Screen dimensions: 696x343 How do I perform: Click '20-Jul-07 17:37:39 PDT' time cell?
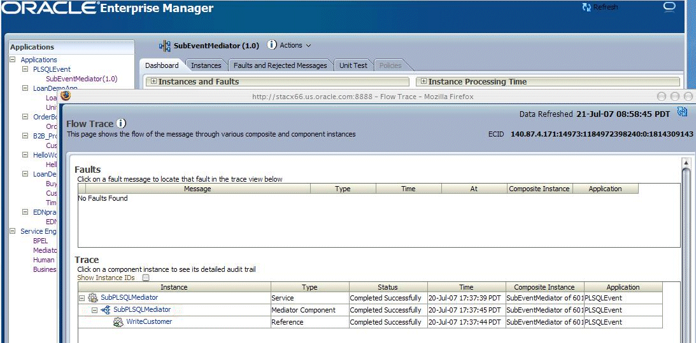pyautogui.click(x=464, y=298)
